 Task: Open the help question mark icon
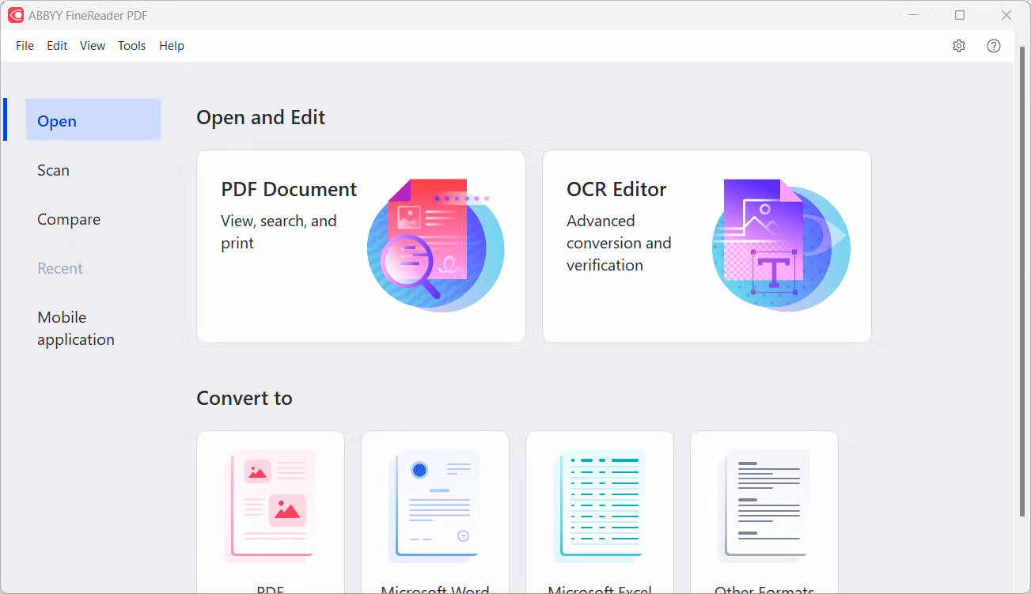[994, 46]
